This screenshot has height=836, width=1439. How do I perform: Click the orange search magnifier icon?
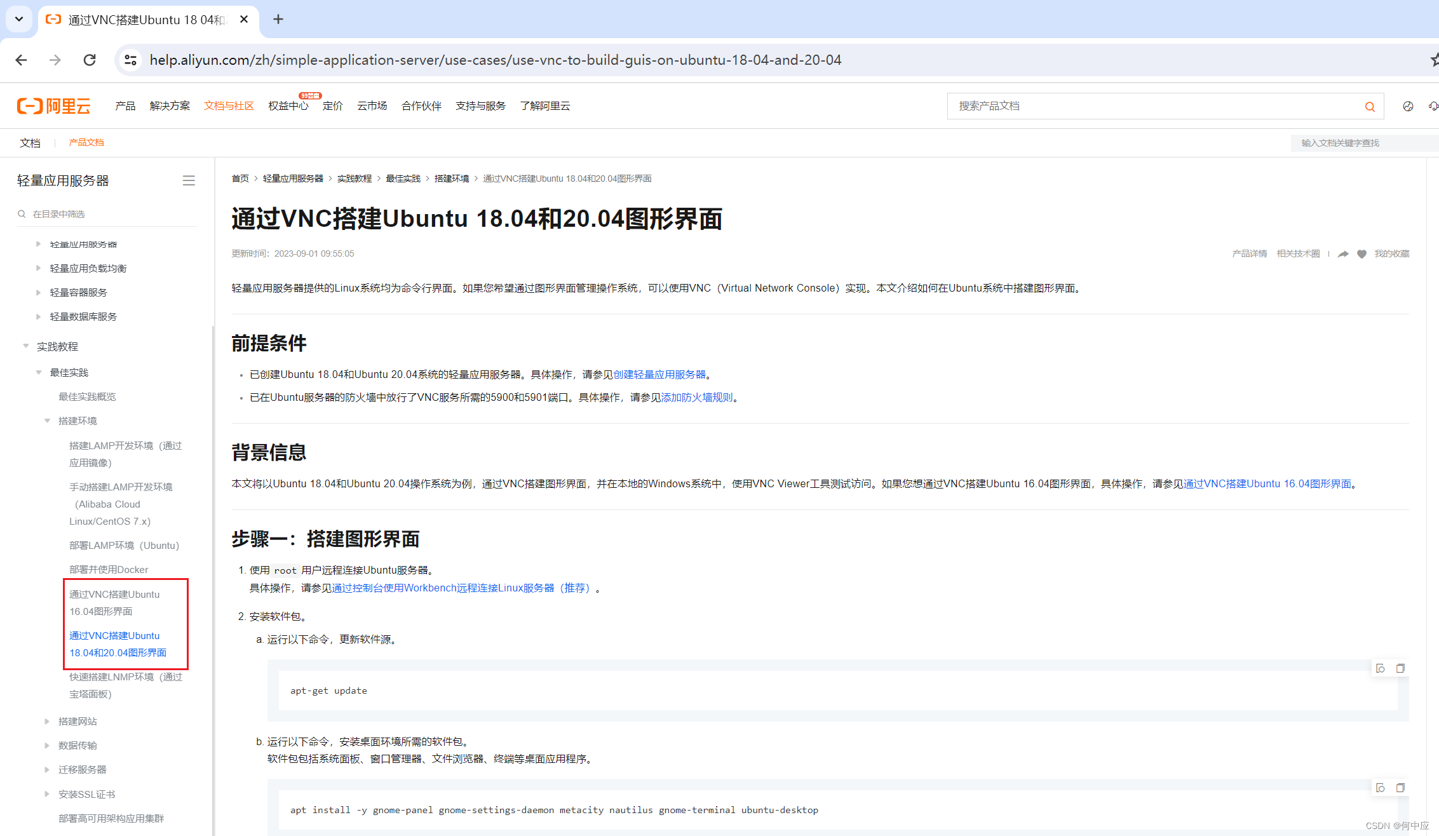pyautogui.click(x=1369, y=106)
